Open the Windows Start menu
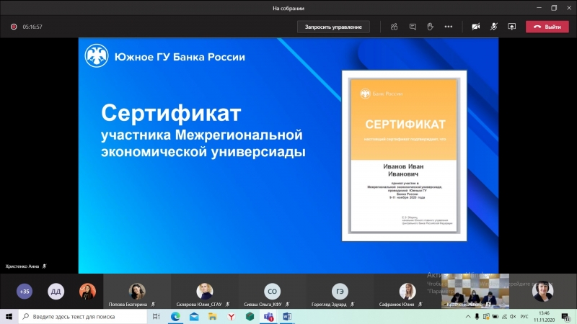This screenshot has width=577, height=324. point(9,316)
